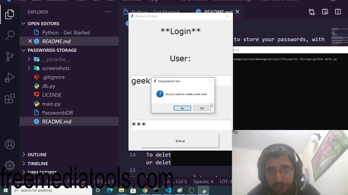Screen dimensions: 348x195
Task: Focus the User field containing geek
Action: click(x=181, y=81)
